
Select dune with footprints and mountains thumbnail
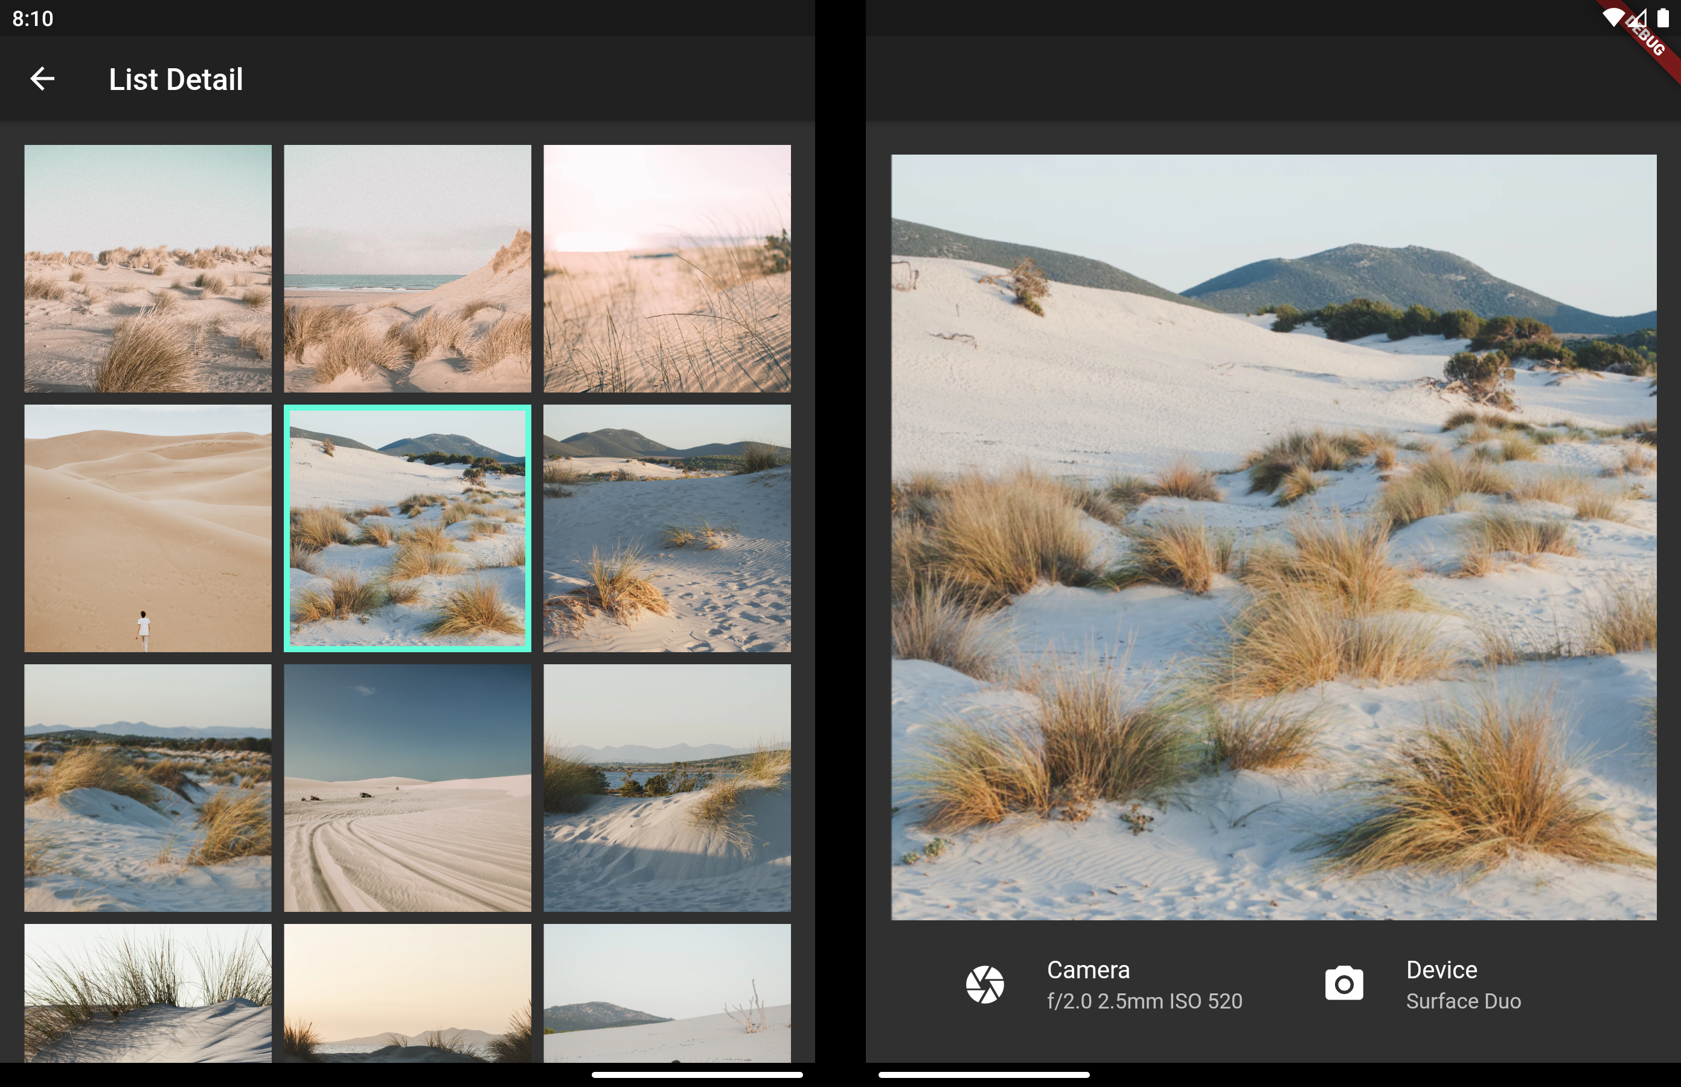[667, 528]
